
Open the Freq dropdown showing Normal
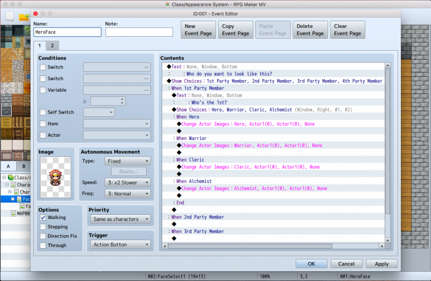point(128,194)
